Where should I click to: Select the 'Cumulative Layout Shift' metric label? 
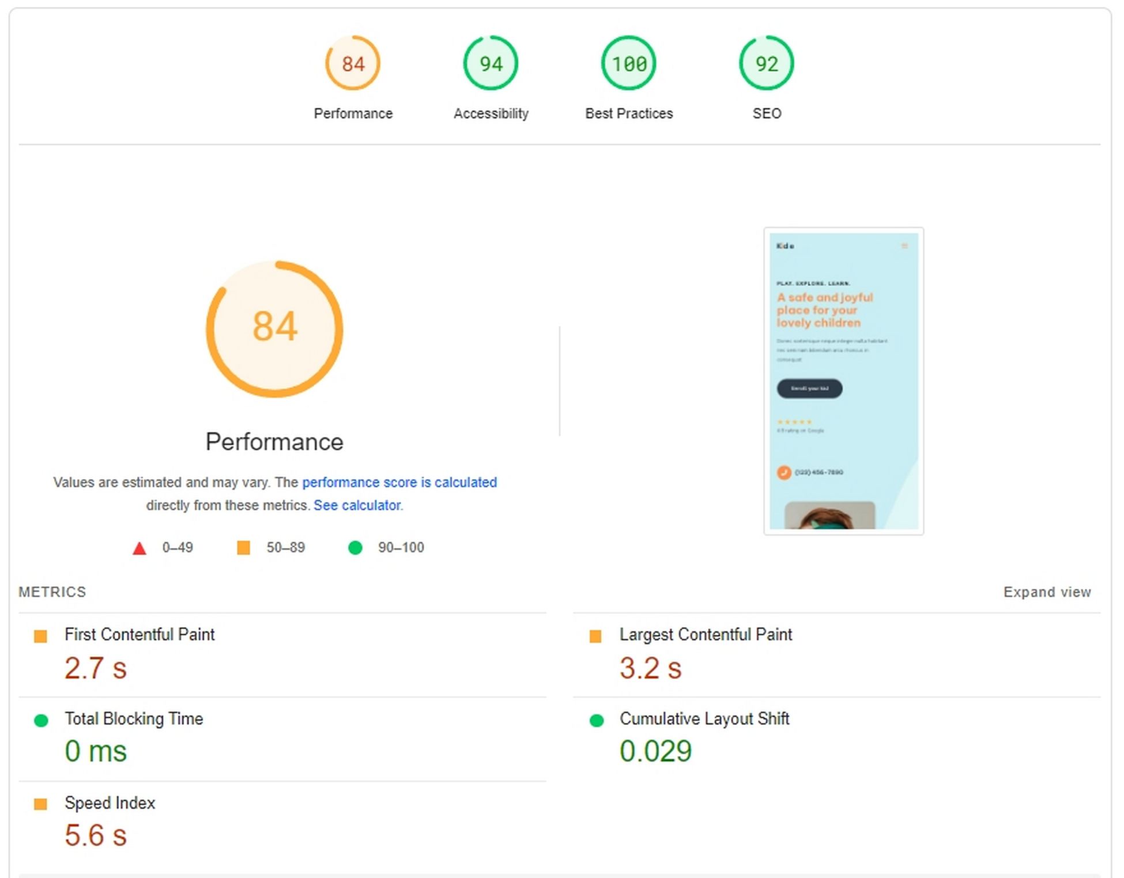pos(704,718)
